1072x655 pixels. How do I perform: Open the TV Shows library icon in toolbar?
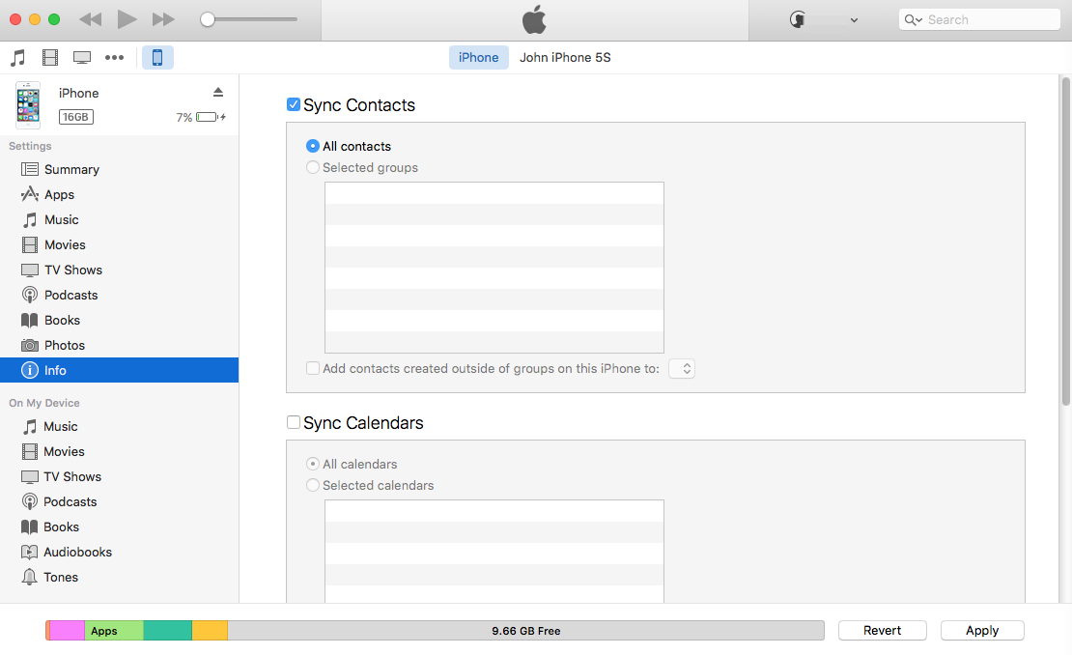[82, 57]
